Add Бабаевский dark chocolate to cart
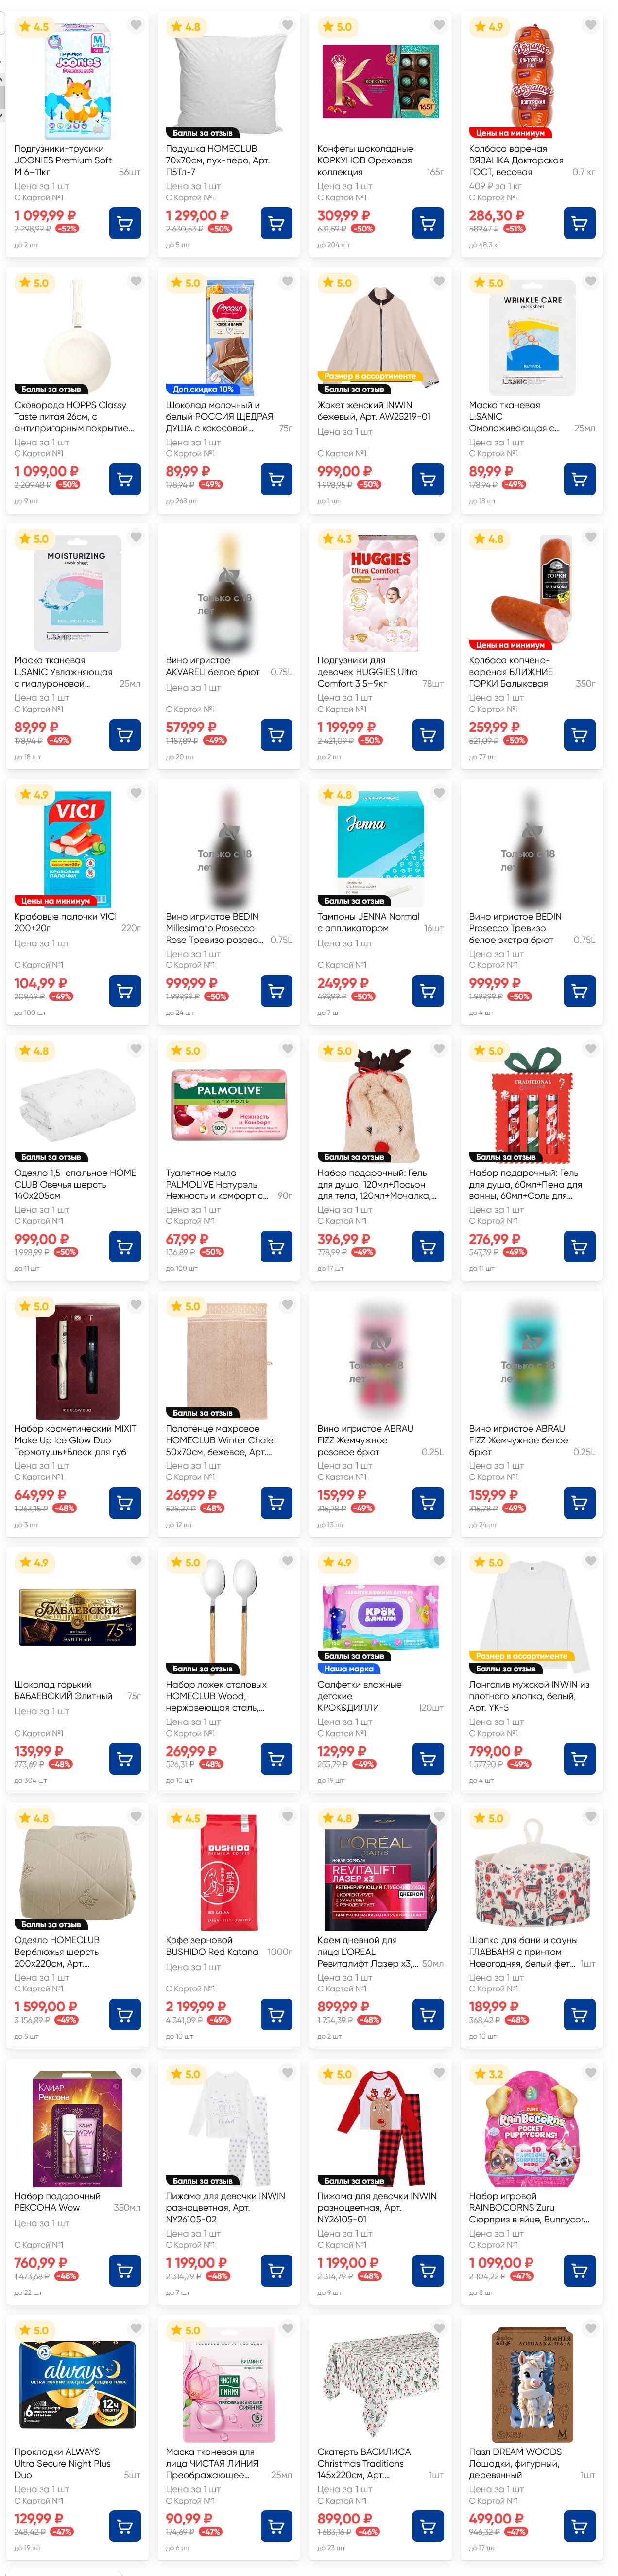 pyautogui.click(x=125, y=1758)
